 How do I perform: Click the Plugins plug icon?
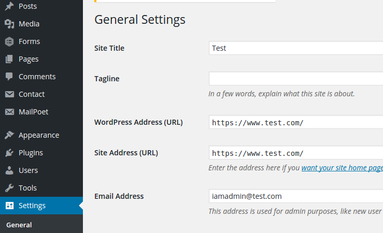[9, 153]
